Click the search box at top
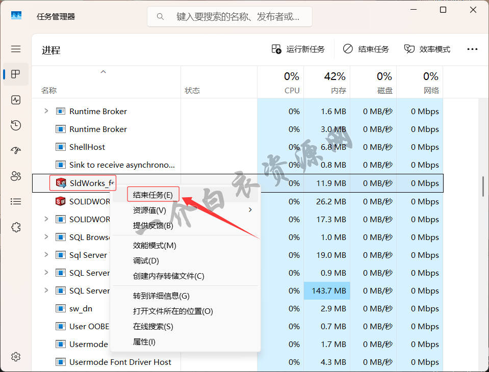The height and width of the screenshot is (372, 489). click(x=229, y=16)
